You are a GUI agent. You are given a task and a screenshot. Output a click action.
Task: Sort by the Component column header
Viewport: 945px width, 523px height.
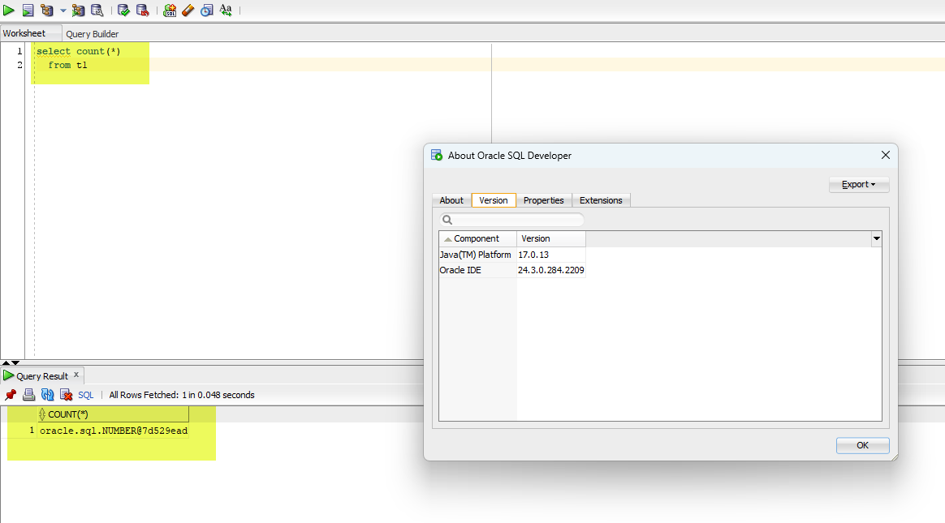point(478,239)
